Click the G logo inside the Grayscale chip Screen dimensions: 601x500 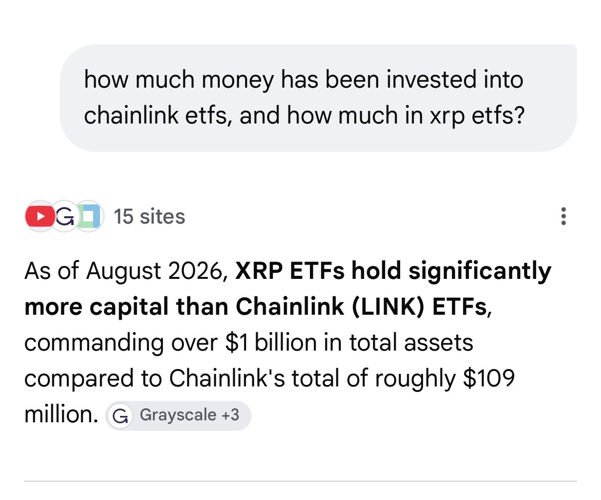pyautogui.click(x=120, y=416)
